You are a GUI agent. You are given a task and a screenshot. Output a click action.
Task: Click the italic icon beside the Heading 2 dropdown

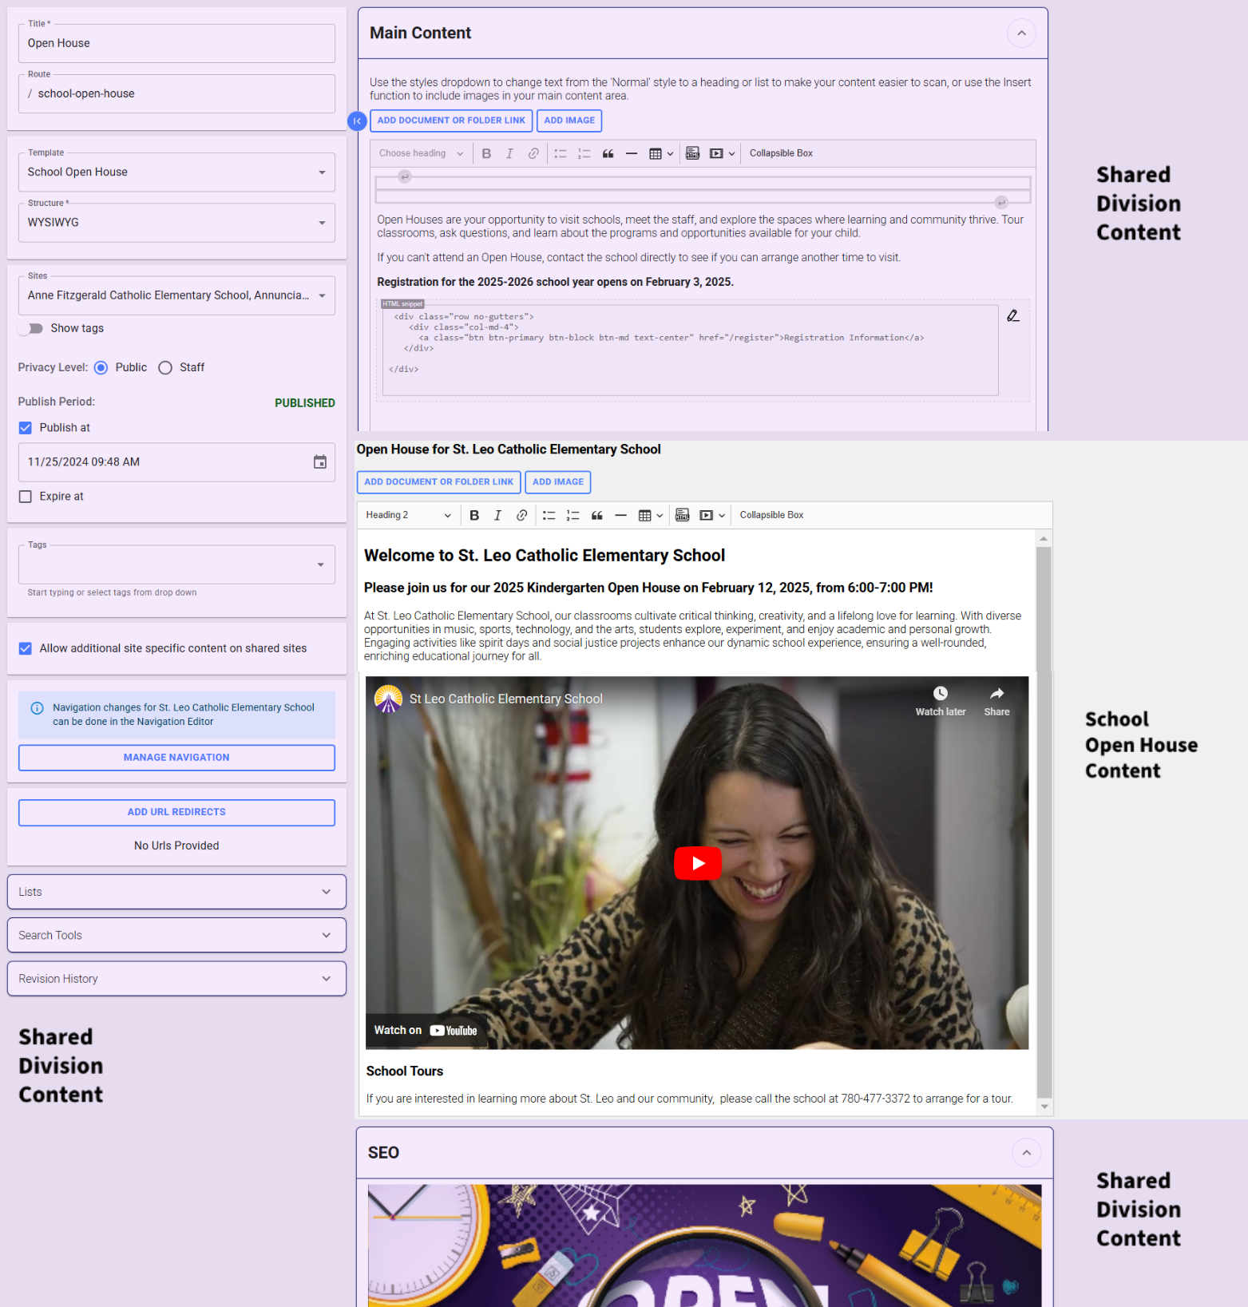click(497, 516)
